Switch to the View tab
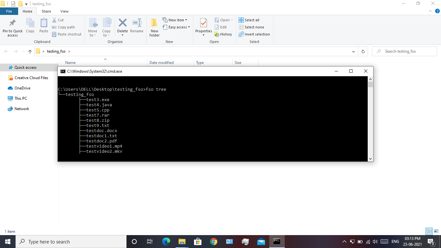The height and width of the screenshot is (248, 441). (64, 11)
